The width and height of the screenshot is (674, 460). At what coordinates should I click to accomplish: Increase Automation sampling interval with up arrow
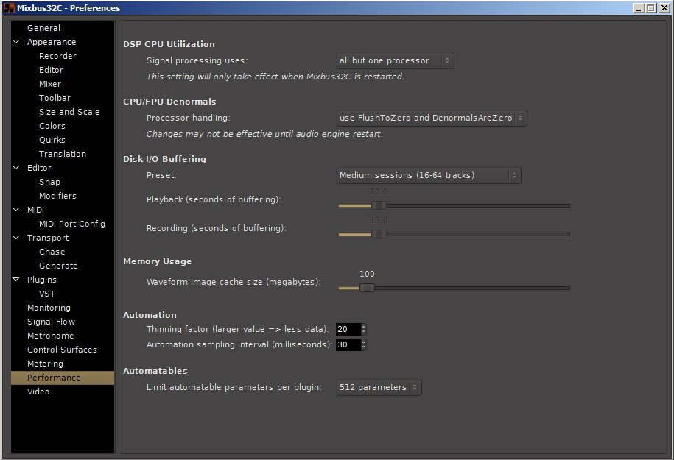[364, 342]
